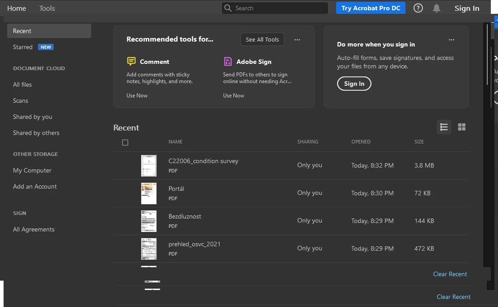Screen dimensions: 498x307
Task: Open the Starred section
Action: [22, 47]
